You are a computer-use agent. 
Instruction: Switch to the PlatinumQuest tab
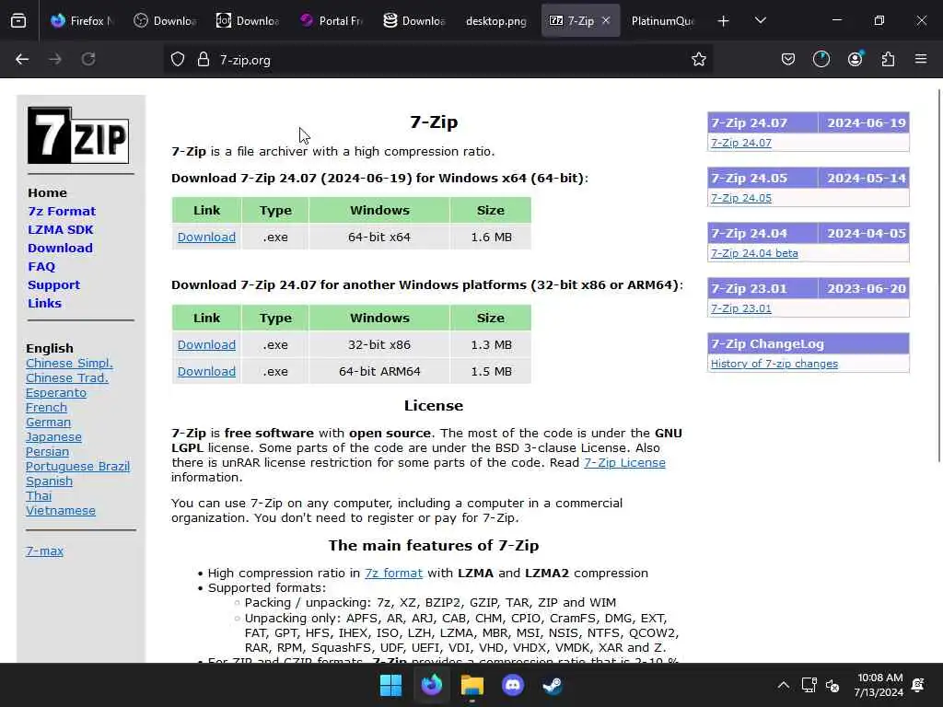[663, 21]
